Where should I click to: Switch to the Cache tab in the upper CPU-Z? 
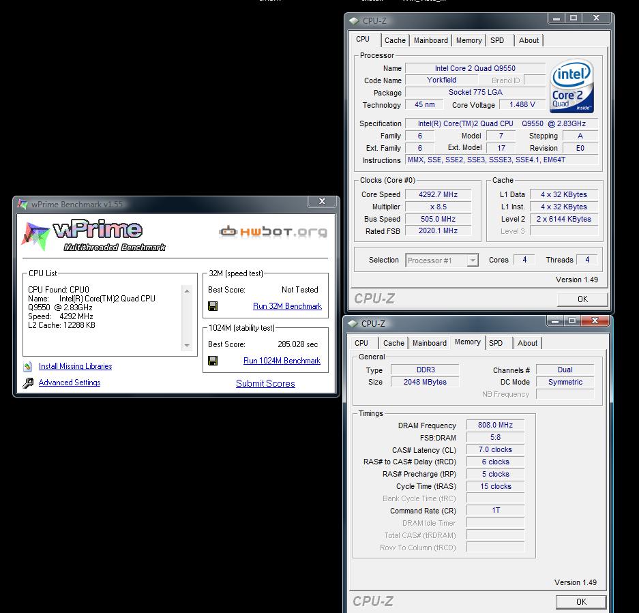395,40
